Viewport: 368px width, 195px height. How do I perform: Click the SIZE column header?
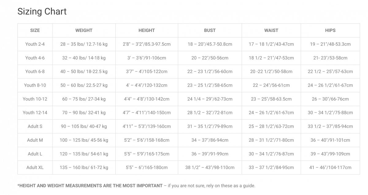(x=35, y=30)
